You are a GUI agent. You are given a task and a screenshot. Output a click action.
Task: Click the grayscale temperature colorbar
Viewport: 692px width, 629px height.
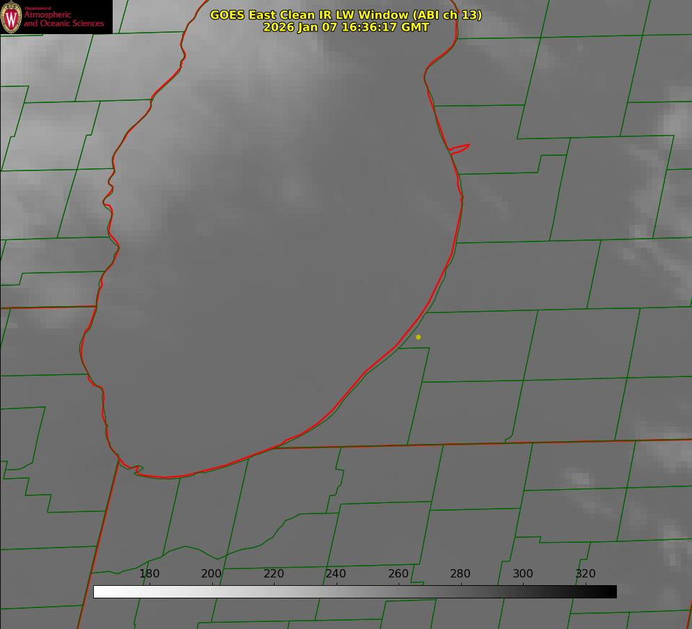point(355,591)
